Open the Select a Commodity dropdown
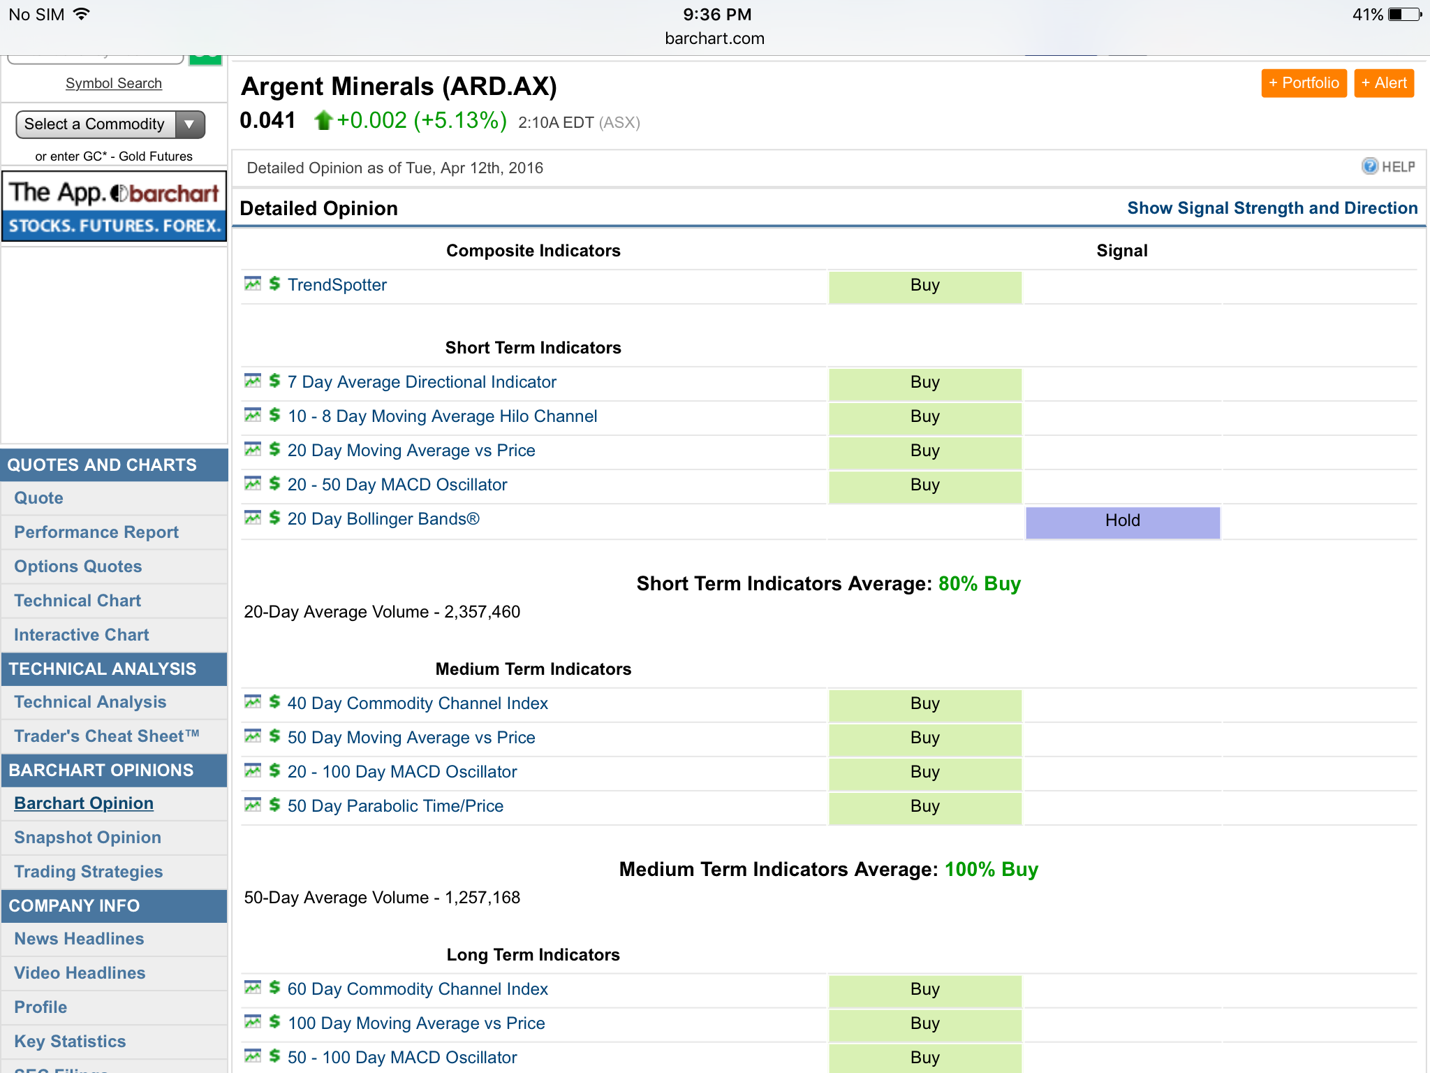 click(x=110, y=124)
